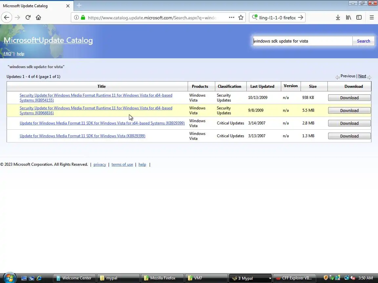378x283 pixels.
Task: Show site information icon in address bar
Action: pos(76,18)
